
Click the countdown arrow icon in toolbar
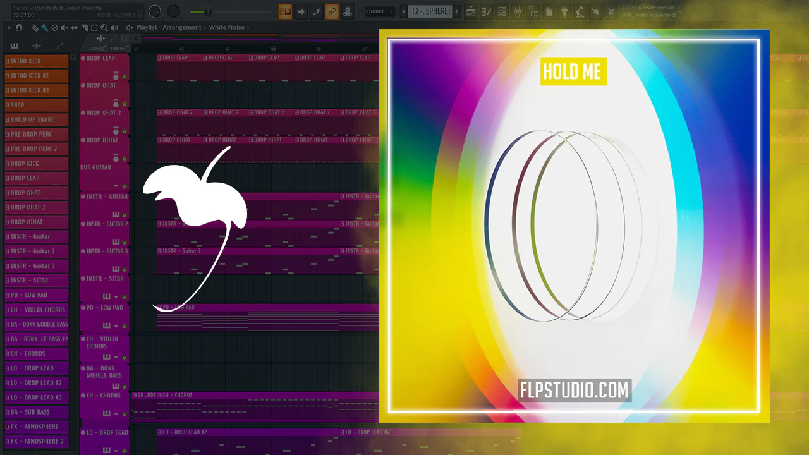pyautogui.click(x=301, y=11)
